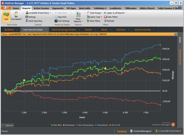Click ninobel88 player icon in status bar

click(x=156, y=131)
